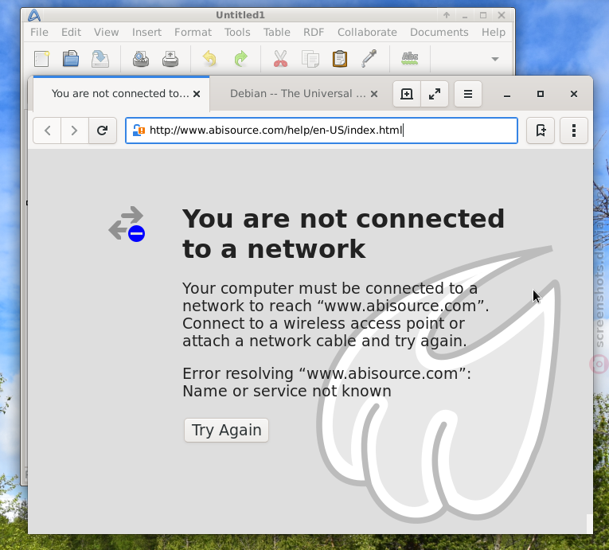Click the Save document icon in AbiWord toolbar
The height and width of the screenshot is (550, 609).
click(x=100, y=59)
